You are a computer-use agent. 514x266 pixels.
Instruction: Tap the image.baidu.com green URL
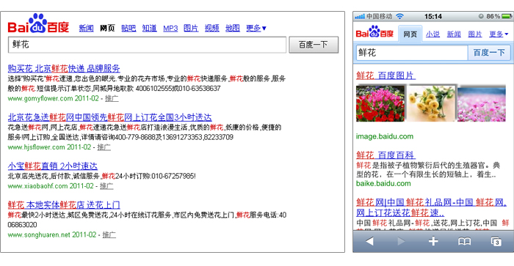point(385,136)
